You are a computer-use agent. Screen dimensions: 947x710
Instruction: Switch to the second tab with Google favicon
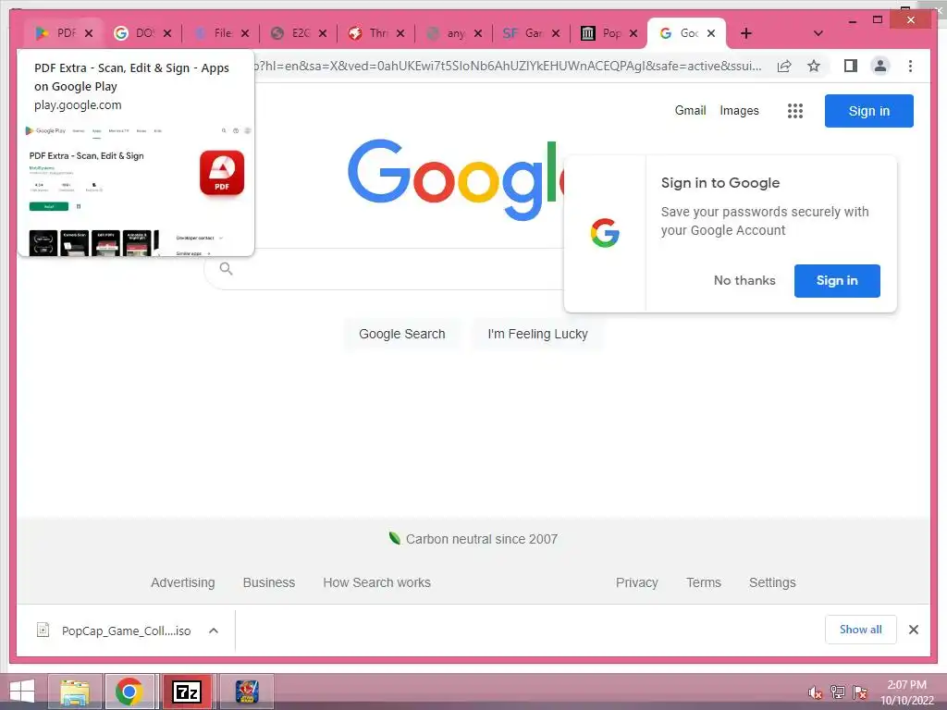[x=134, y=33]
